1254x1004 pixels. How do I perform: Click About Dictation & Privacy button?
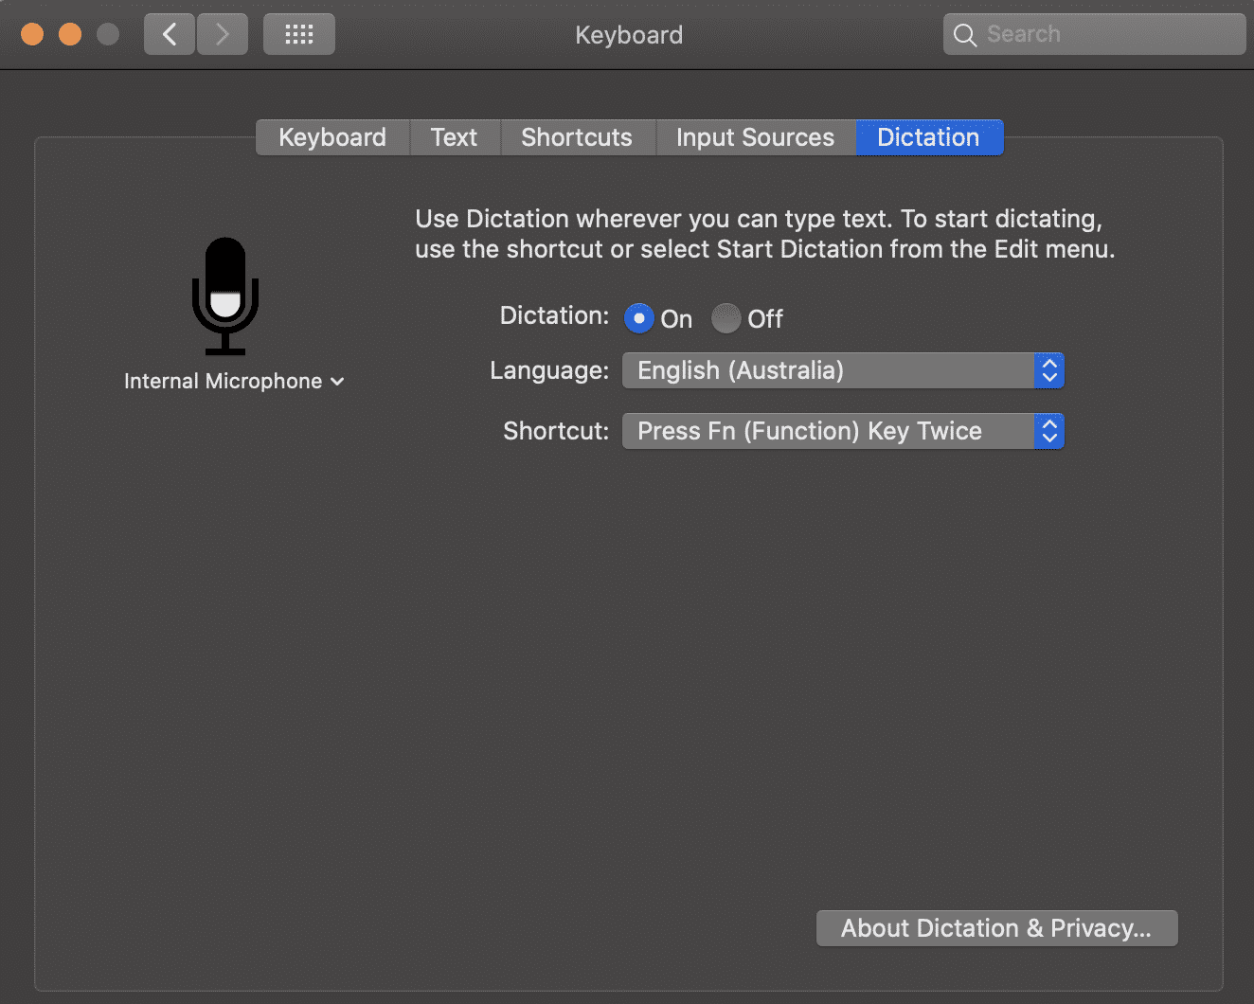click(996, 928)
